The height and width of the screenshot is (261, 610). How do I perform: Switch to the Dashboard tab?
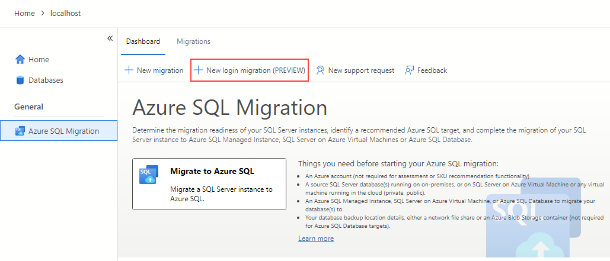click(x=143, y=41)
